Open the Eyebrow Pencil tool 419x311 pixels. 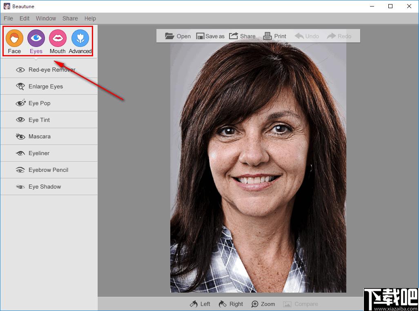(x=49, y=170)
